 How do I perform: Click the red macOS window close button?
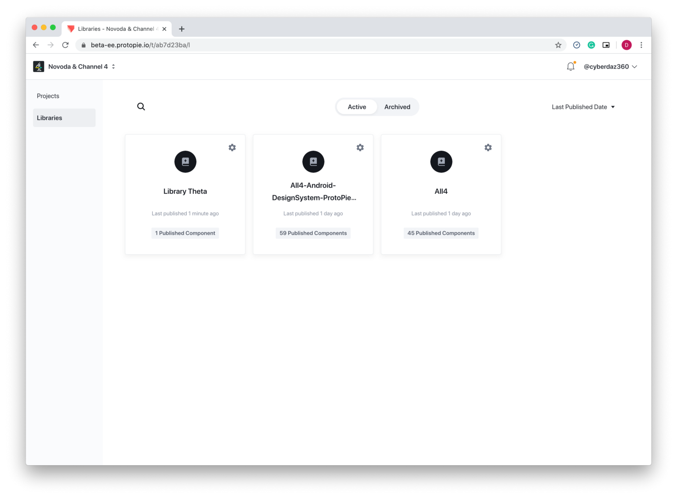coord(34,28)
